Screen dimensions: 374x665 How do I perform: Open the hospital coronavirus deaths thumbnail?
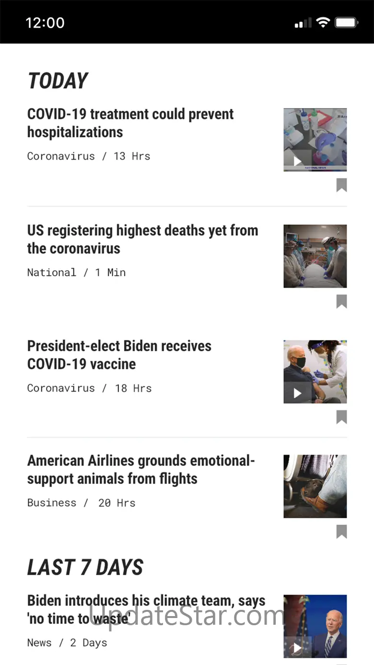[x=315, y=256]
